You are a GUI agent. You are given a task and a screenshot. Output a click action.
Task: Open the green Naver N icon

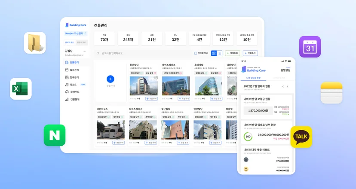[55, 135]
